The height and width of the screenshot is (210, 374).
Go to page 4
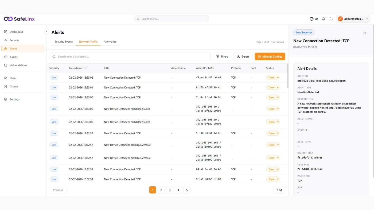tap(178, 190)
